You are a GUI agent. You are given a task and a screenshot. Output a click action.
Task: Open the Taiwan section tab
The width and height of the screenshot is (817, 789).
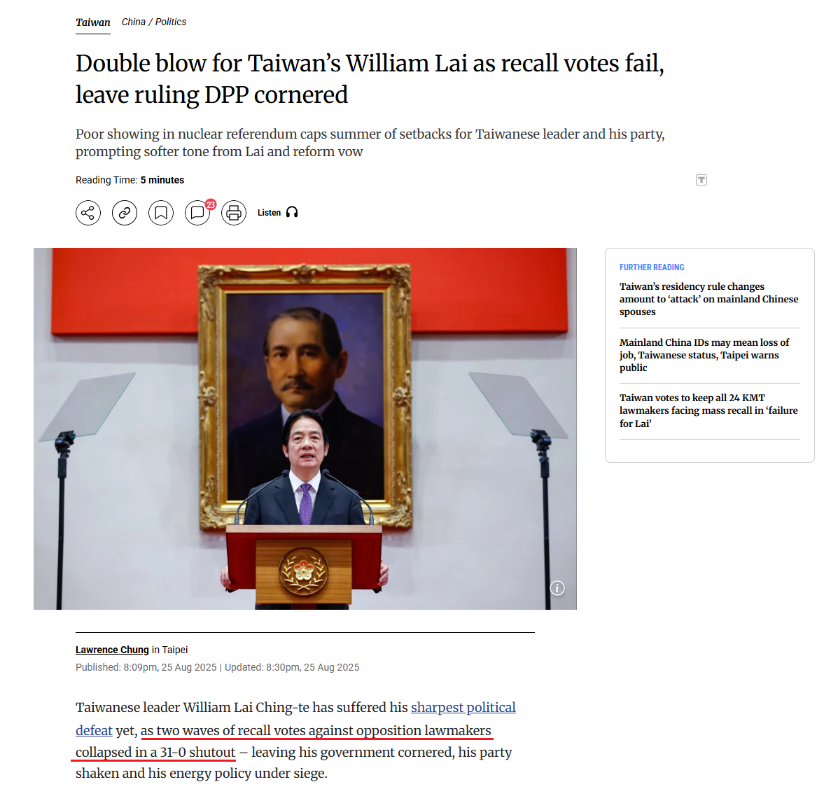tap(92, 22)
